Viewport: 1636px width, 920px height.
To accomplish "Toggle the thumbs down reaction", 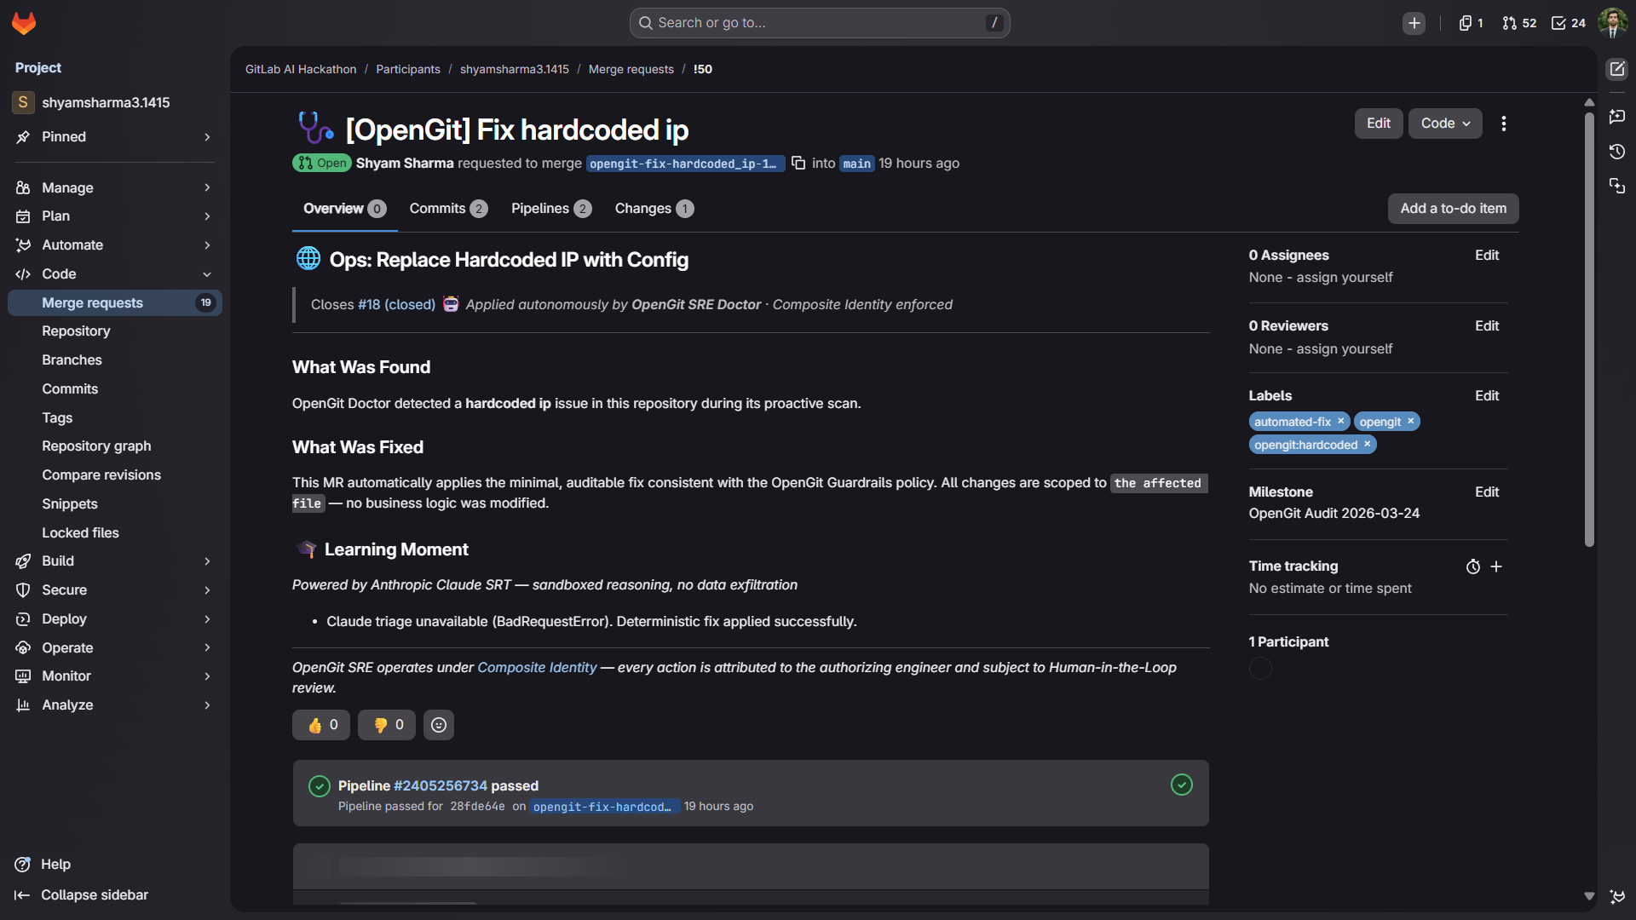I will coord(387,725).
